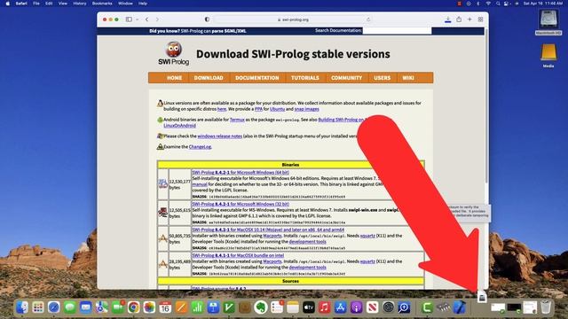This screenshot has width=568, height=319.
Task: Open the xquartz link in MacOSX 10.14 row
Action: (x=367, y=236)
